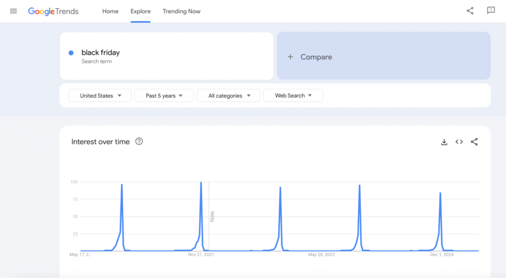Viewport: 506px width, 278px height.
Task: Share the Interest over time chart
Action: coord(474,142)
